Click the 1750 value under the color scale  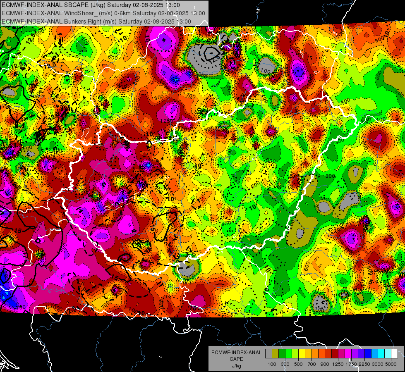pyautogui.click(x=351, y=364)
